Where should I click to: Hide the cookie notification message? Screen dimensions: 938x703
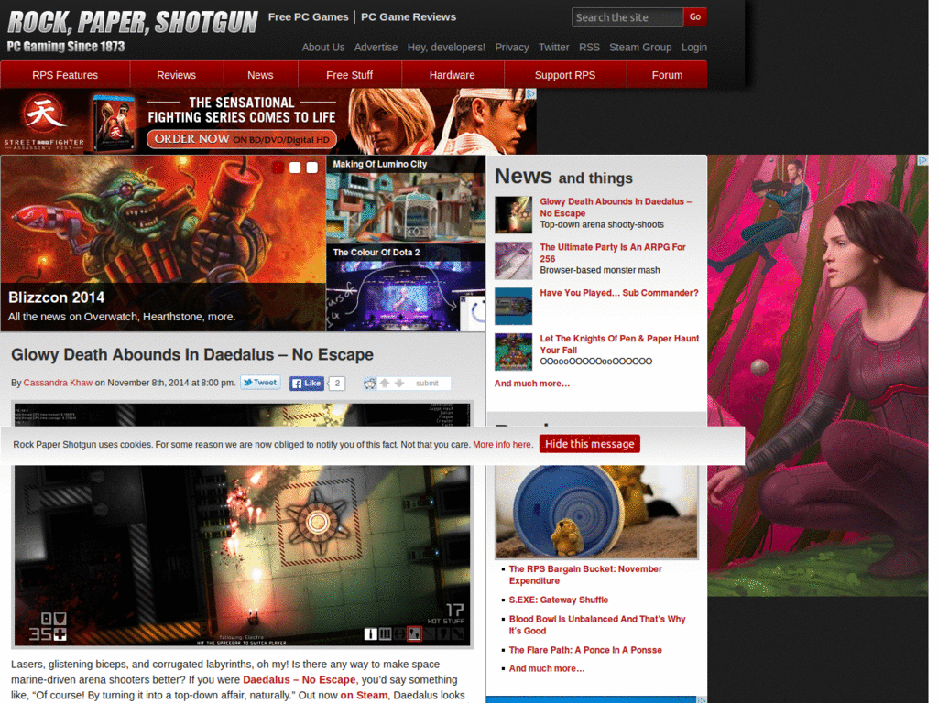coord(590,444)
